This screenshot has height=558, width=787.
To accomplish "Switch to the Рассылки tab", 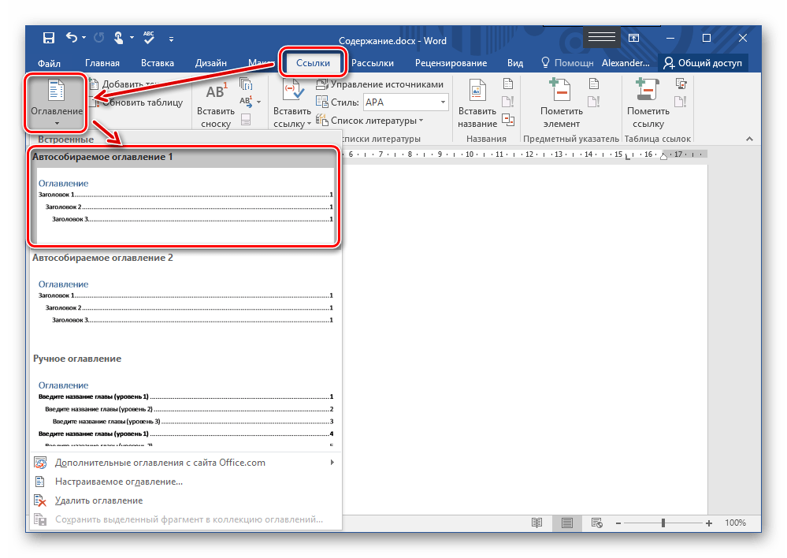I will pyautogui.click(x=373, y=63).
